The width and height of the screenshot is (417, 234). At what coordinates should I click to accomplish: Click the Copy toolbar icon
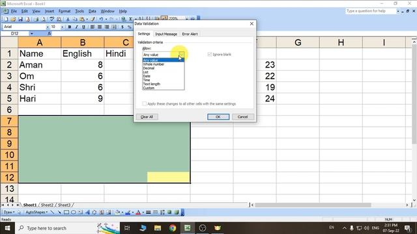pos(75,19)
